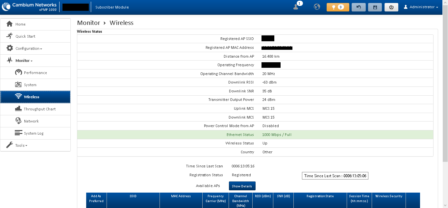Open the notifications lightbulb button
Image resolution: width=448 pixels, height=208 pixels.
338,7
